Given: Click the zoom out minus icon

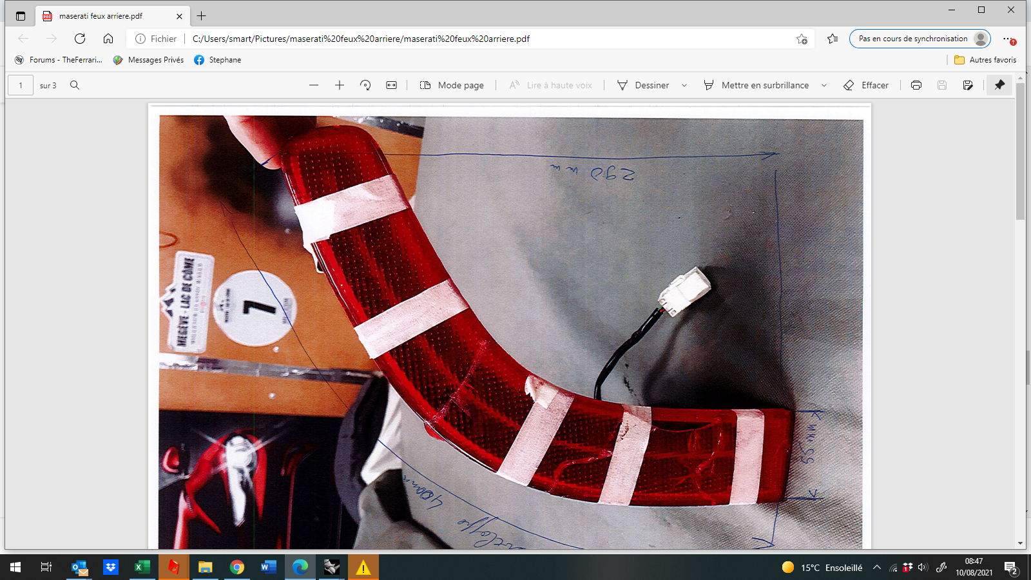Looking at the screenshot, I should pos(314,85).
